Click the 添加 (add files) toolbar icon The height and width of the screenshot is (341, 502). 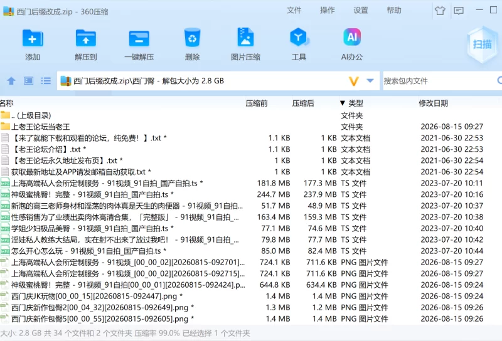33,38
